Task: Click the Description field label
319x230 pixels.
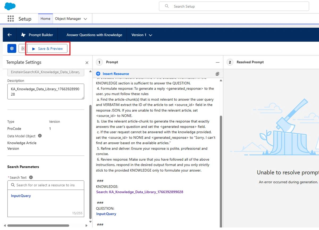Action: point(16,81)
